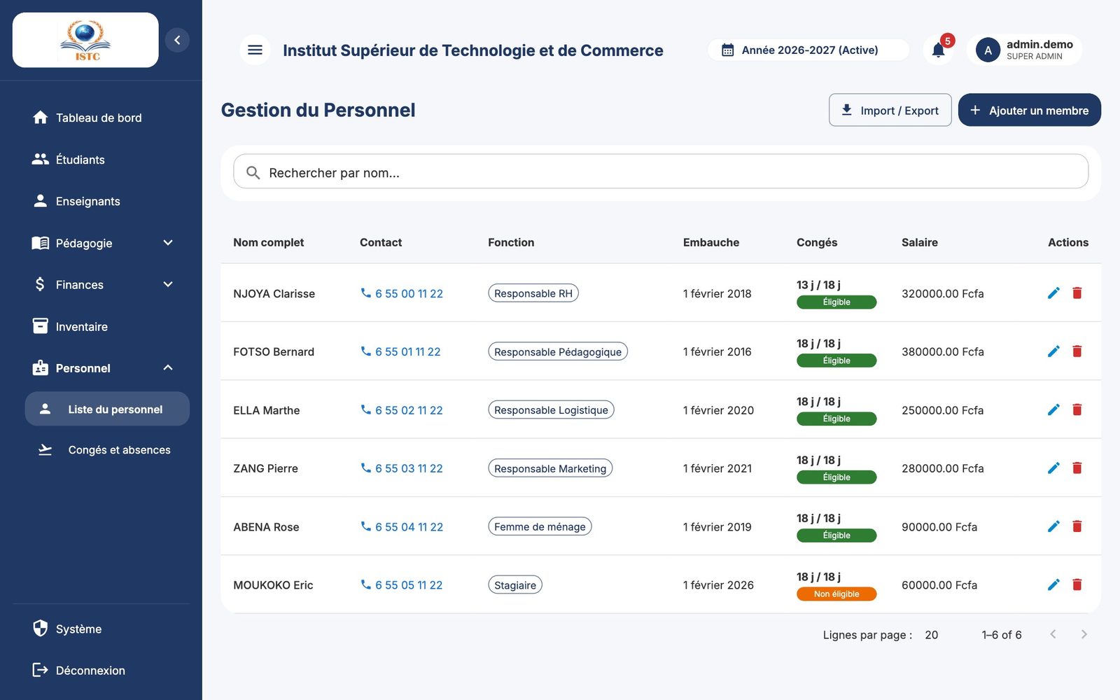
Task: Edit ZANG Pierre's record
Action: click(1053, 468)
